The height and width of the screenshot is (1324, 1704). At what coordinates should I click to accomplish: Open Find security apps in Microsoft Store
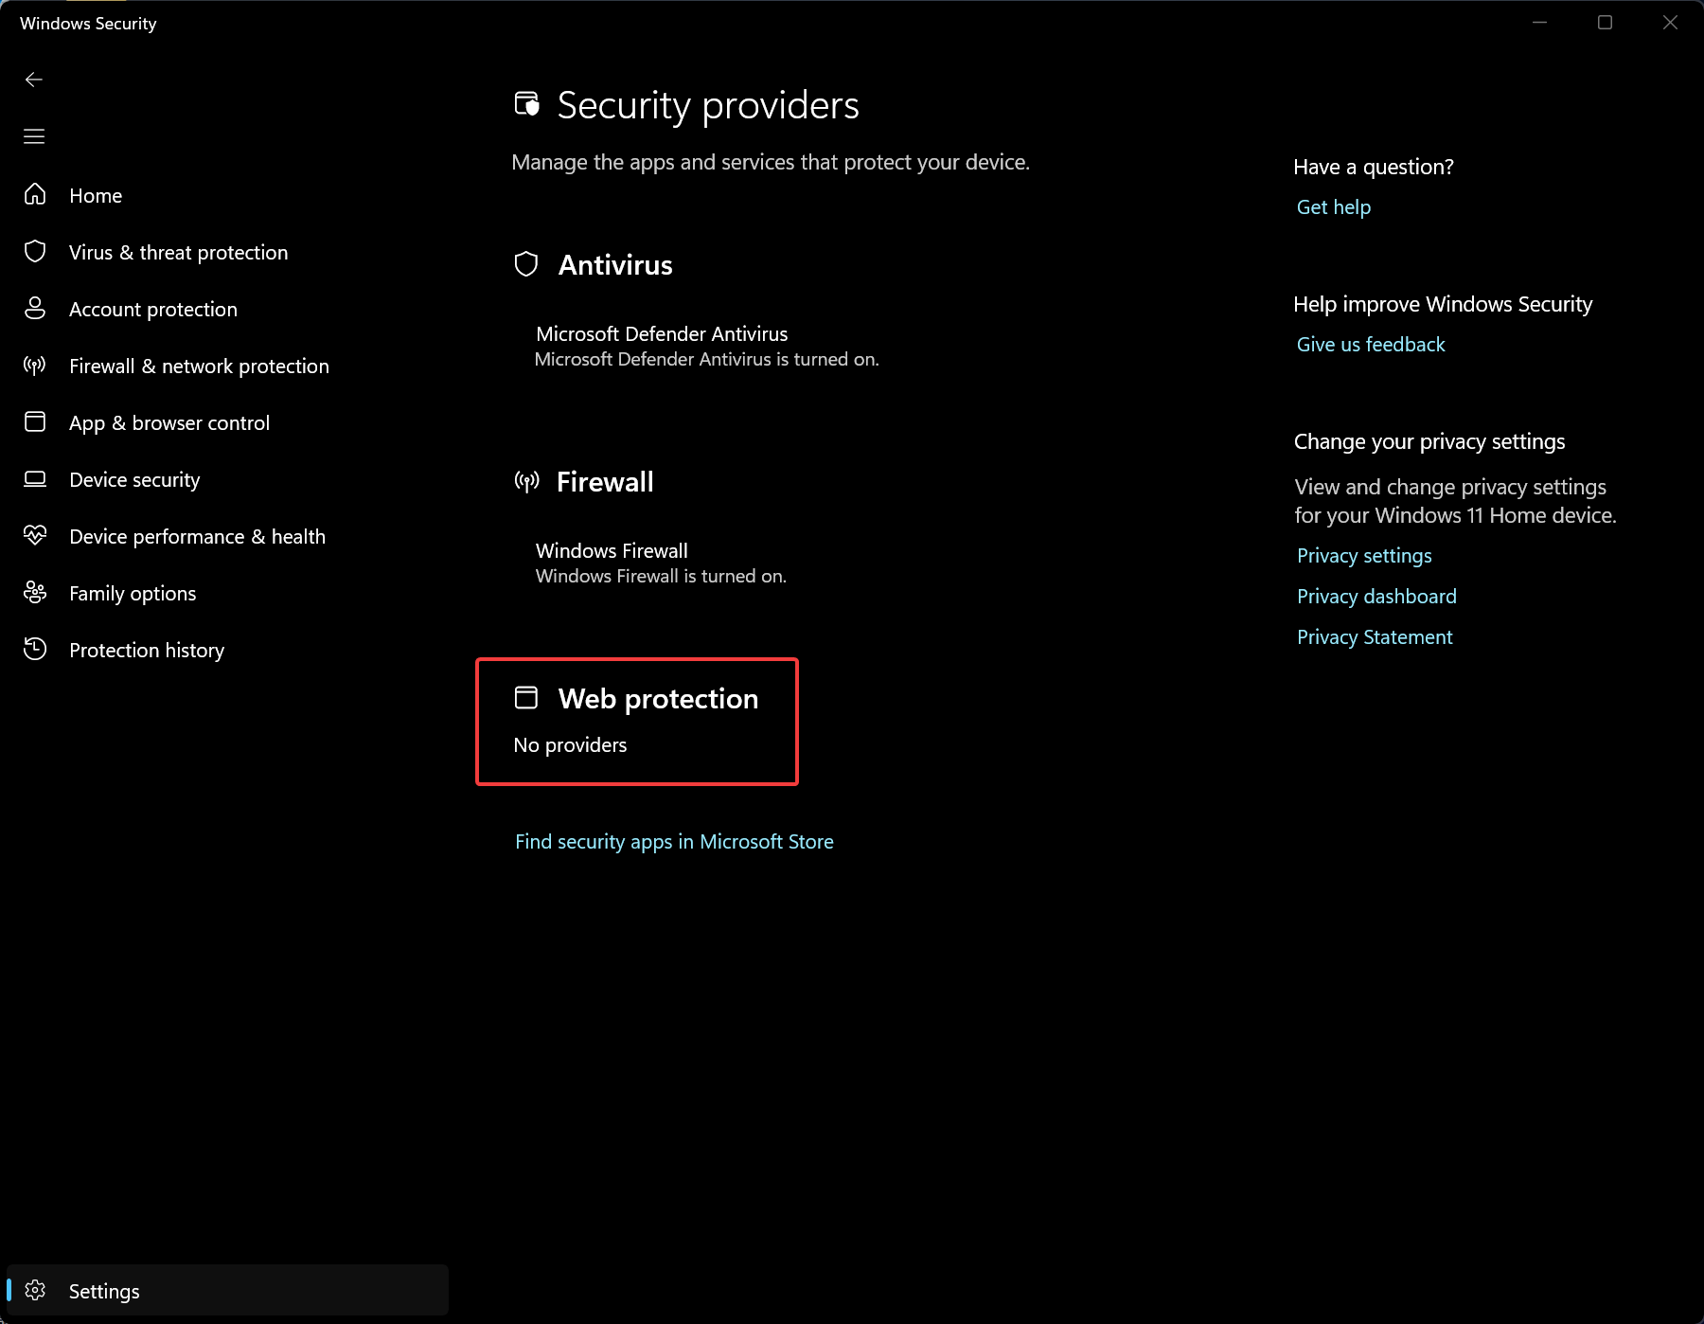pyautogui.click(x=674, y=842)
